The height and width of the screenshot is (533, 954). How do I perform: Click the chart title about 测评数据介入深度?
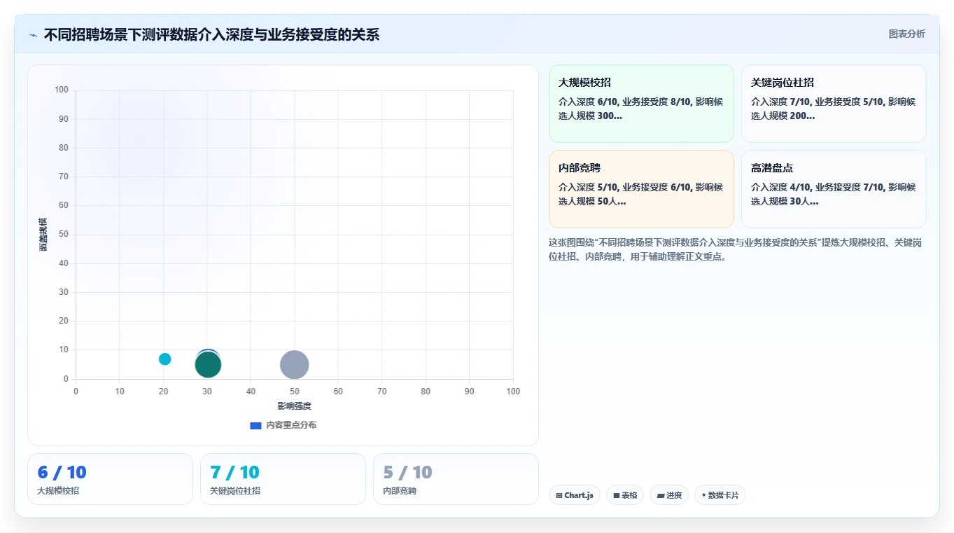click(x=211, y=34)
